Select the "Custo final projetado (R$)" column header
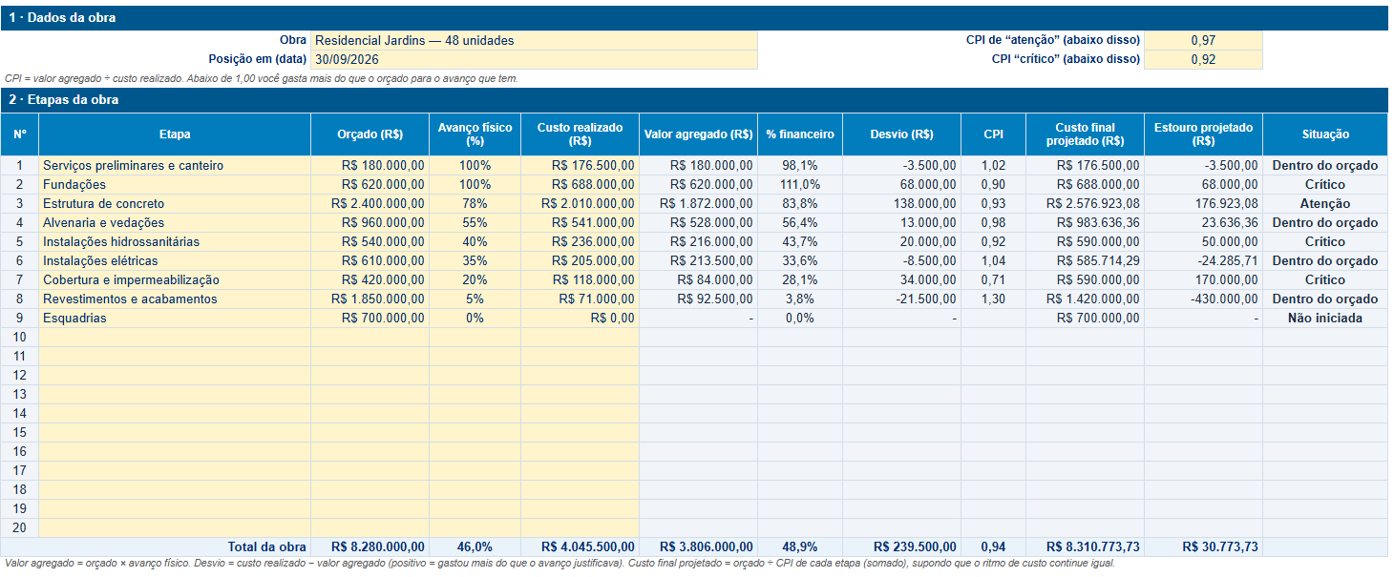 pos(1085,134)
